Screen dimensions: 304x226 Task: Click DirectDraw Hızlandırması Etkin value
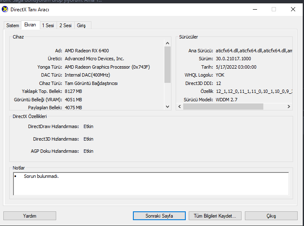pyautogui.click(x=88, y=126)
